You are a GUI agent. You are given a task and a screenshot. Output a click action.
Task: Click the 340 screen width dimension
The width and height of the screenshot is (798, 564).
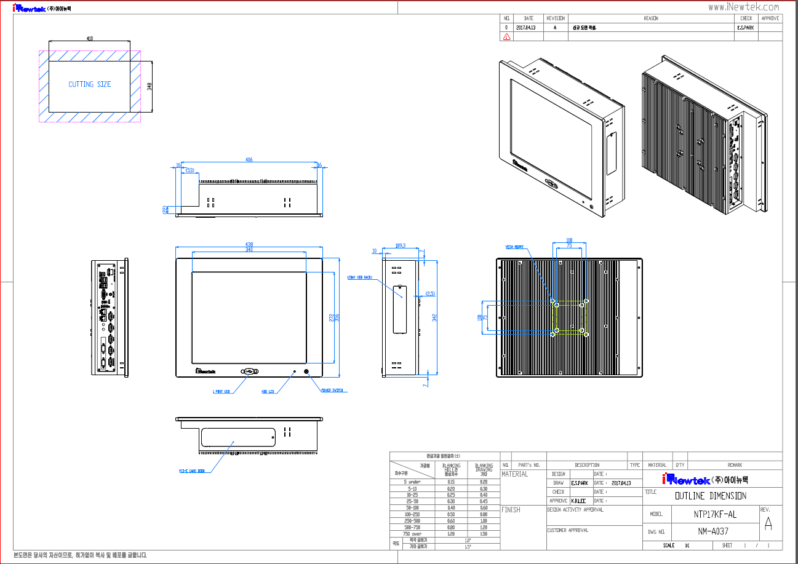click(249, 249)
